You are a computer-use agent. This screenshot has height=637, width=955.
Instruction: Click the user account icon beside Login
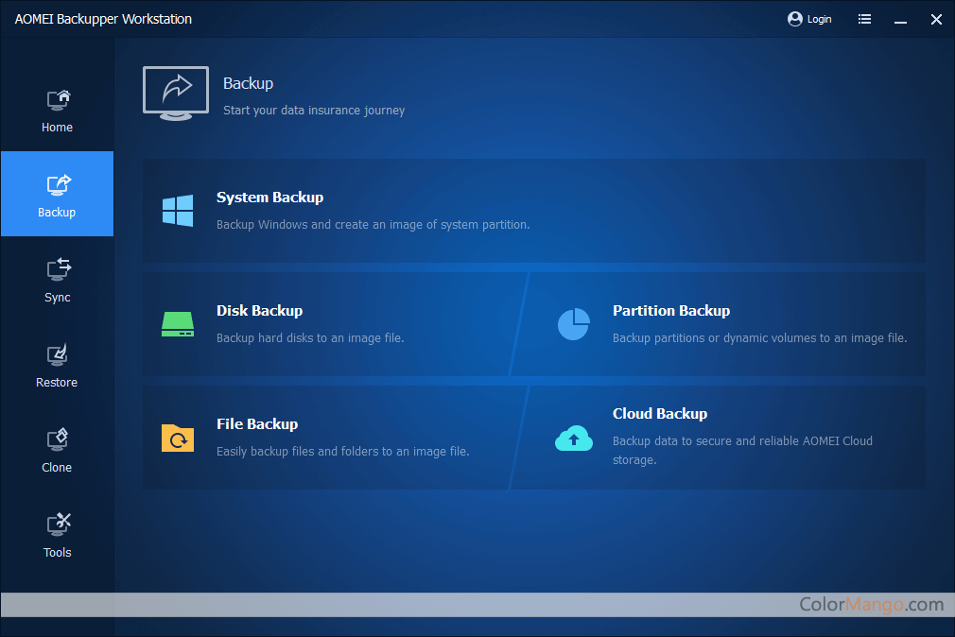coord(794,19)
